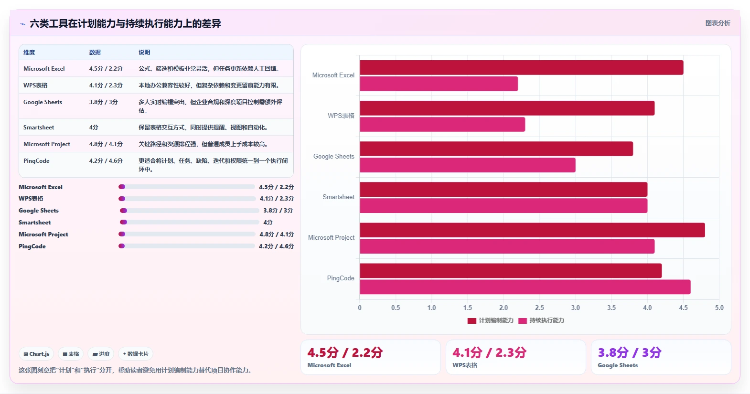The width and height of the screenshot is (750, 394).
Task: Click PingCode's dark red planning bar
Action: point(511,270)
